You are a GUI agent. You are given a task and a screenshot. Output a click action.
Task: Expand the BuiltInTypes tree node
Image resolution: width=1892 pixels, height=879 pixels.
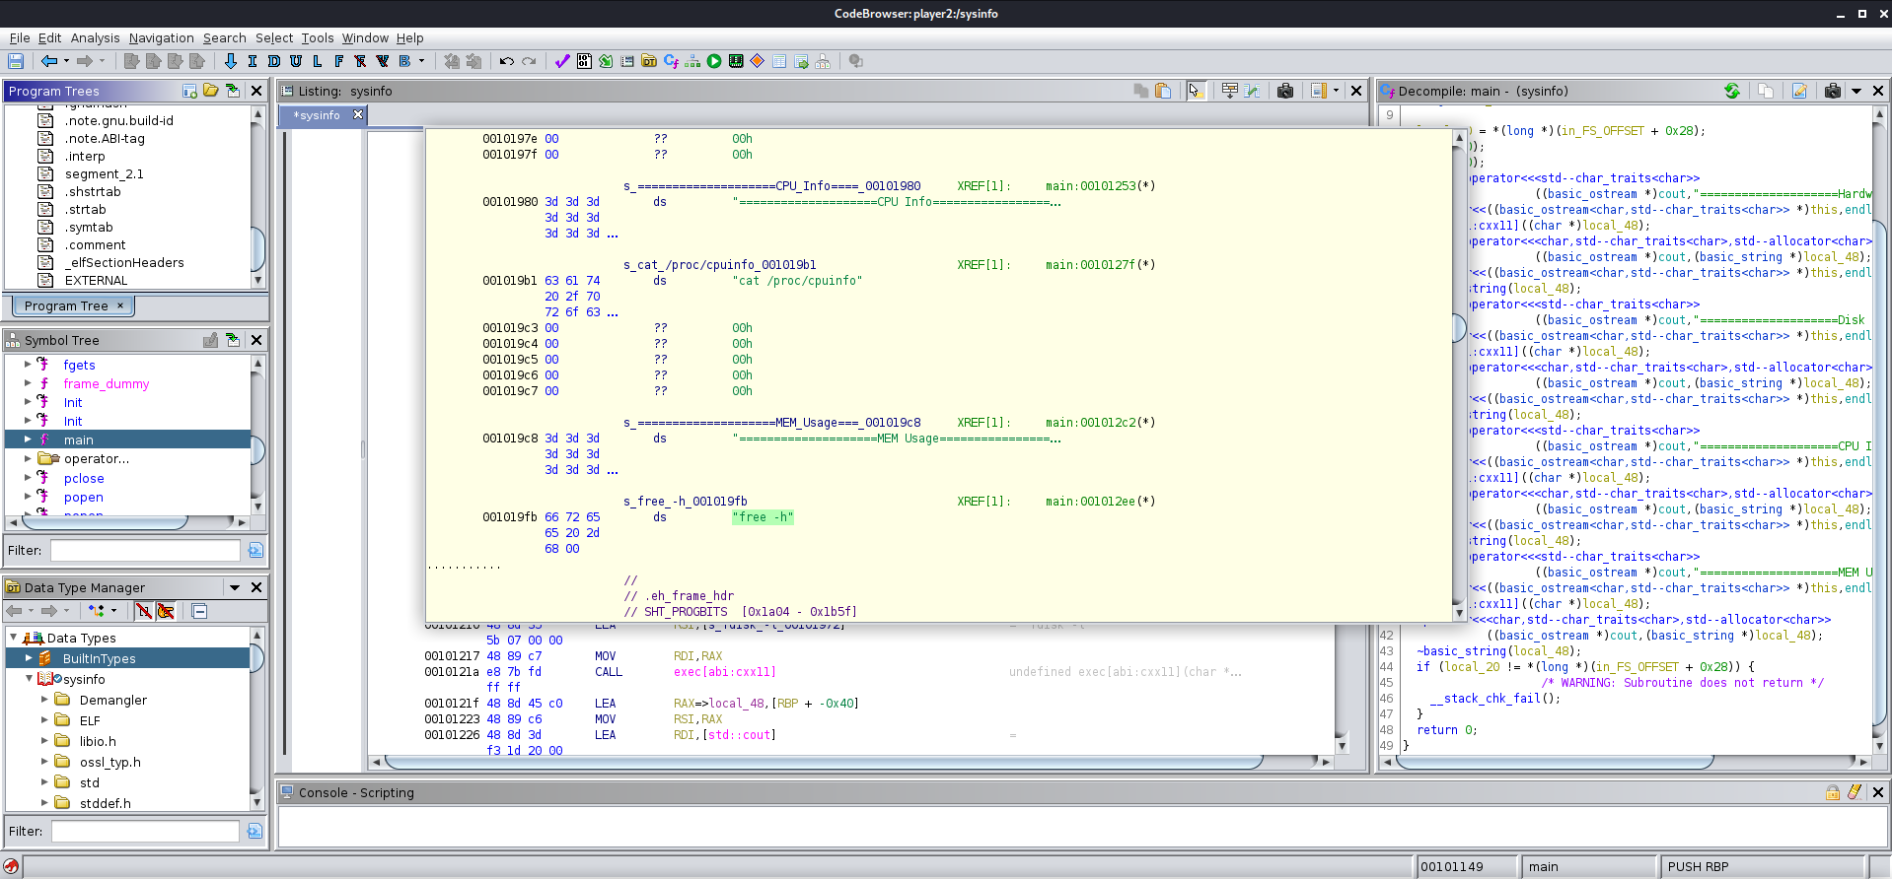pos(29,658)
